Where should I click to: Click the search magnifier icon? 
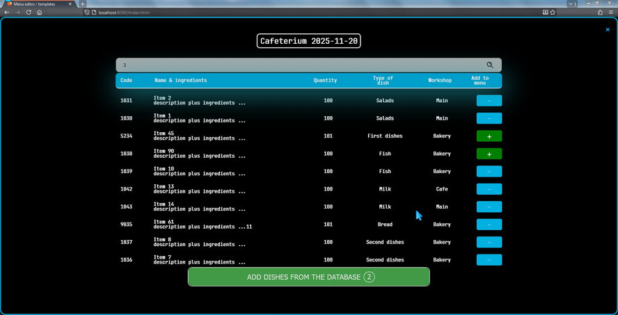[490, 65]
